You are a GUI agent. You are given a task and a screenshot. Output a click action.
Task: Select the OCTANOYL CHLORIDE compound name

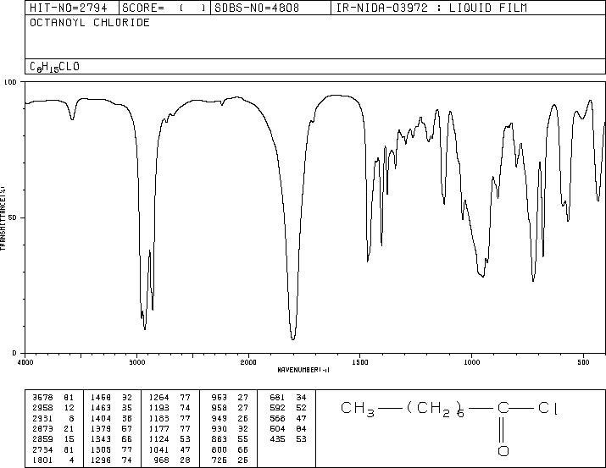[x=90, y=23]
